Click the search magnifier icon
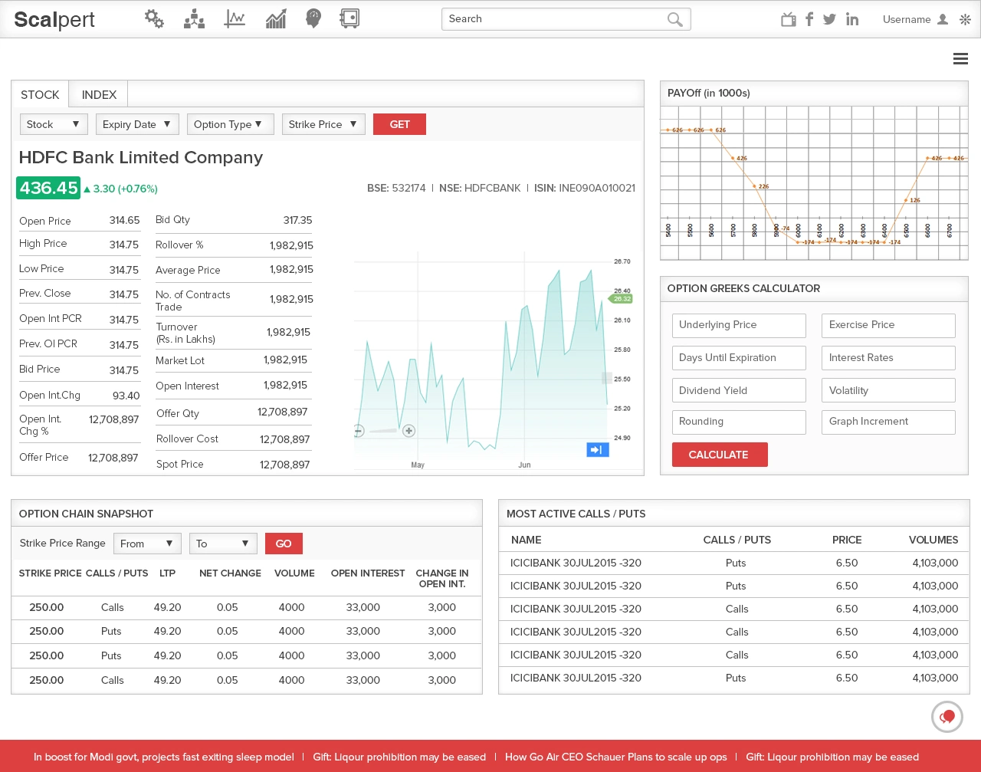Image resolution: width=981 pixels, height=772 pixels. pos(674,19)
